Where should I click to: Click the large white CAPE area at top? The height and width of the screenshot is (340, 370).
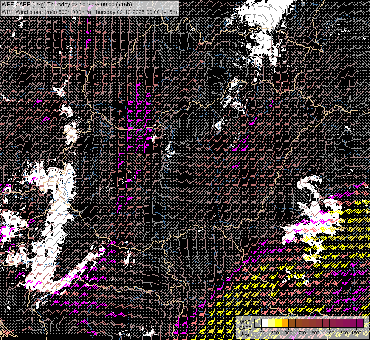[265, 23]
